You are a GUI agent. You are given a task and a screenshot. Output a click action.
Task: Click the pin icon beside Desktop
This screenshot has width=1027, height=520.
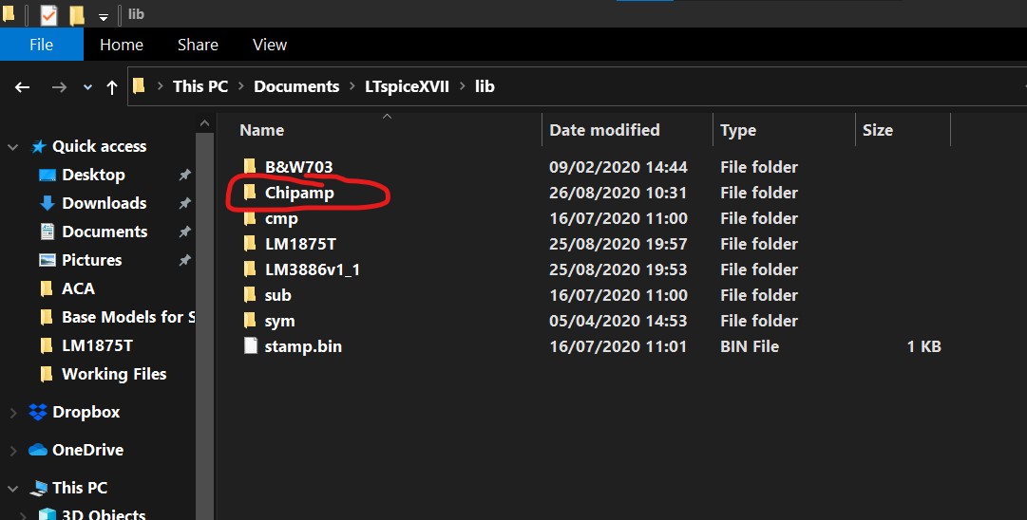click(184, 175)
